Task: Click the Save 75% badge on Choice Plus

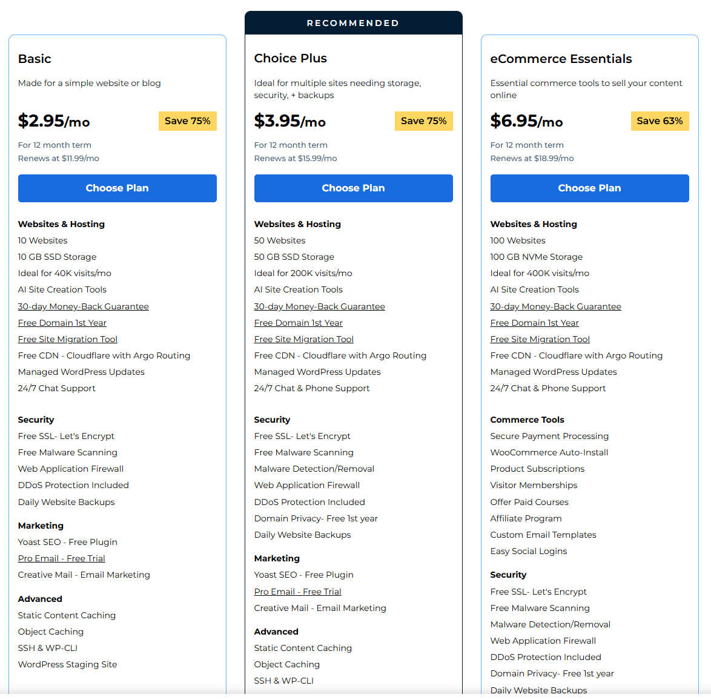Action: (x=423, y=121)
